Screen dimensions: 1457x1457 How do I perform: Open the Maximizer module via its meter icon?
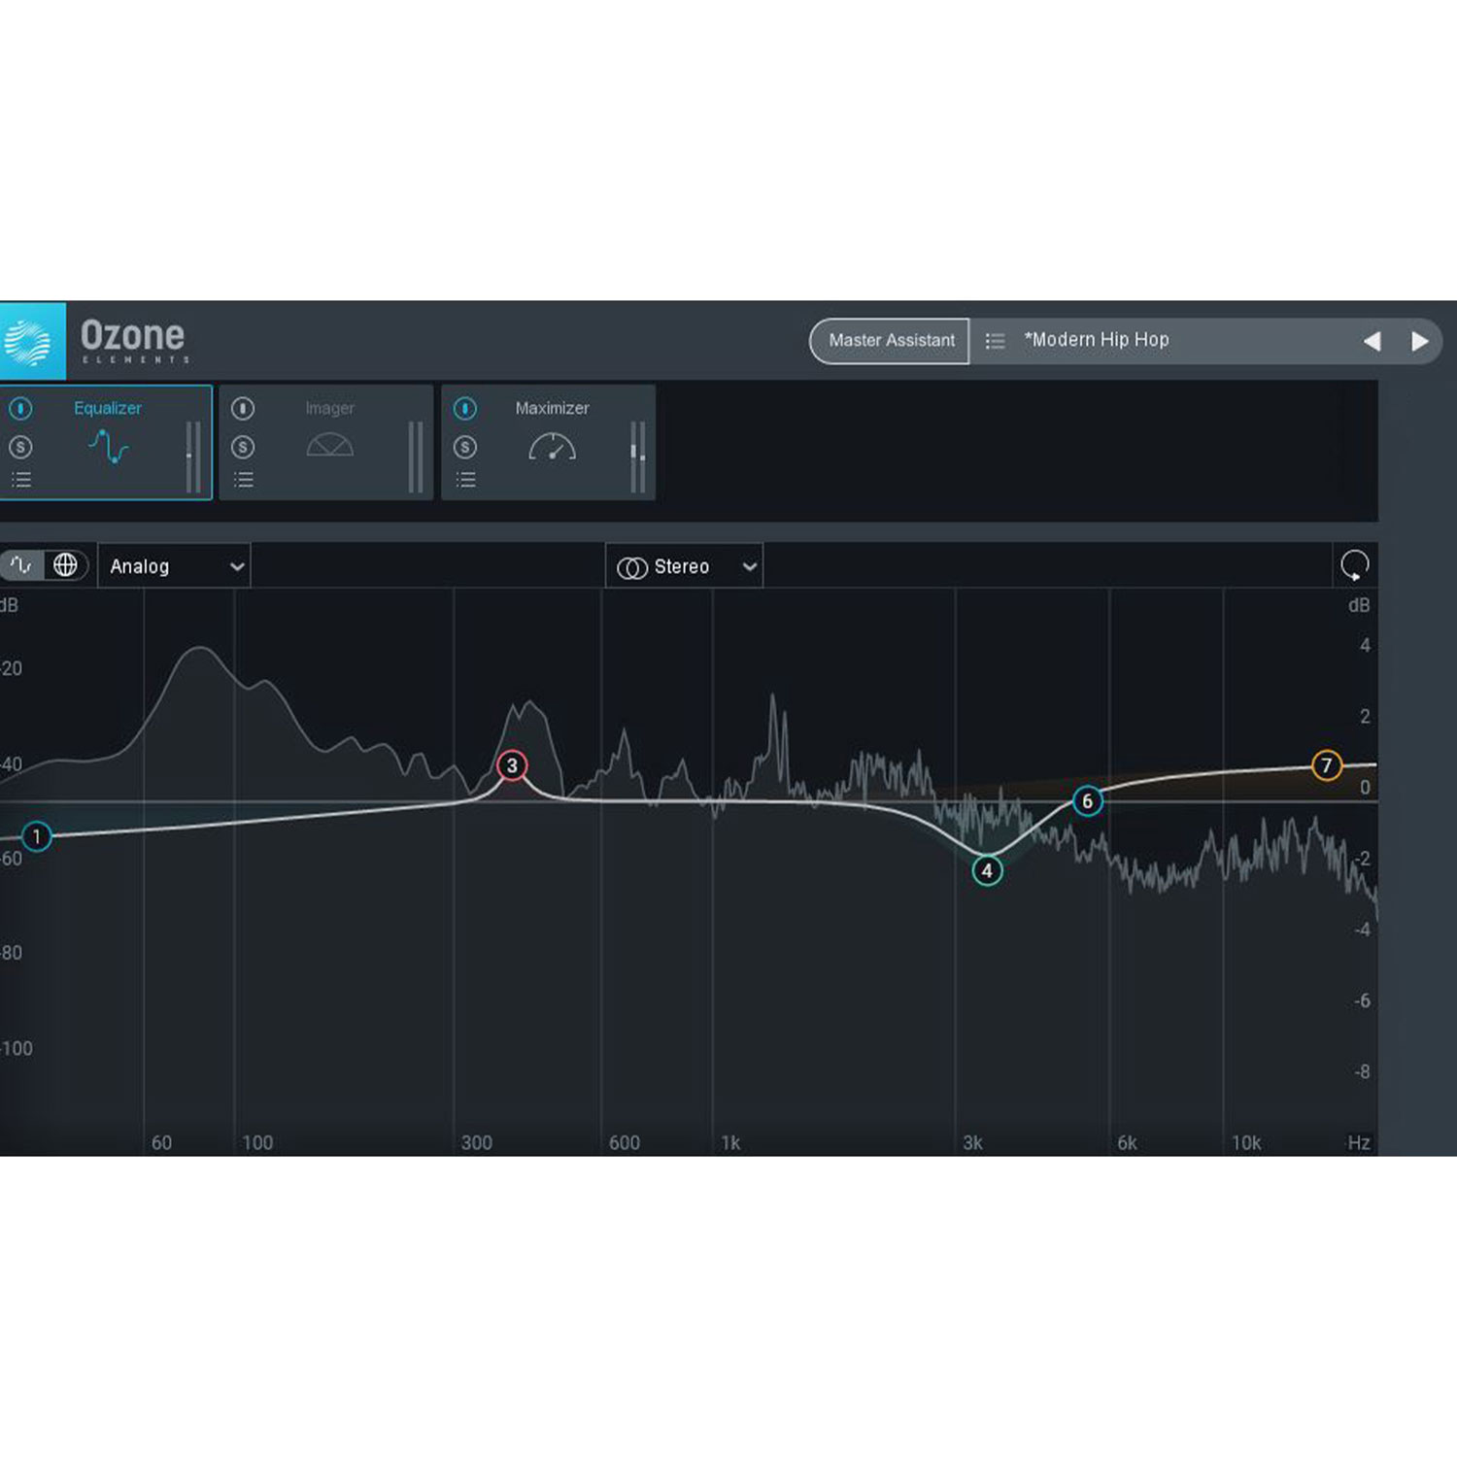(552, 447)
